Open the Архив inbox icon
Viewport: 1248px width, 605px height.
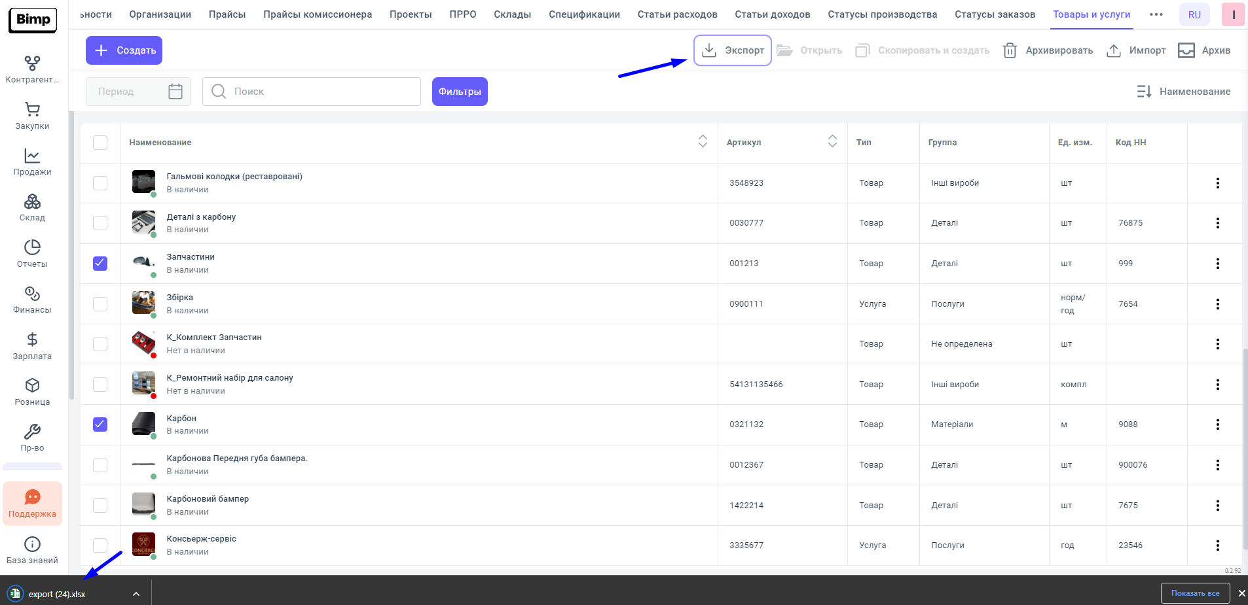pyautogui.click(x=1186, y=50)
